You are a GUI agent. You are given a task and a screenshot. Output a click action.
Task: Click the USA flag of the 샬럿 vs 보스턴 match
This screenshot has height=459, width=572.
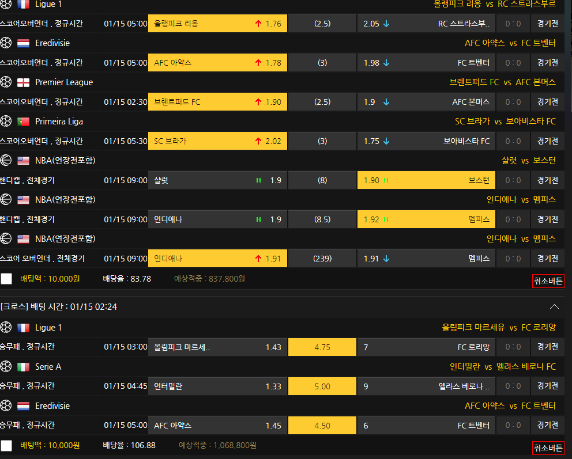(x=23, y=161)
